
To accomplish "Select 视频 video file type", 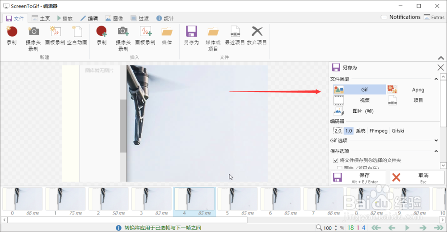I will click(359, 100).
